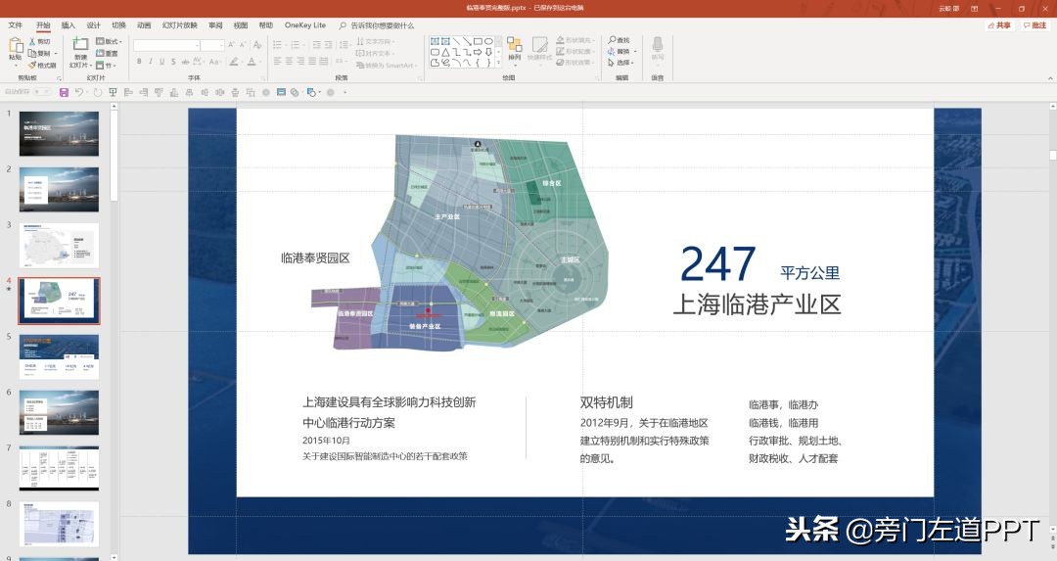Open the Change Case (Aa) dropdown
1057x561 pixels.
(215, 62)
